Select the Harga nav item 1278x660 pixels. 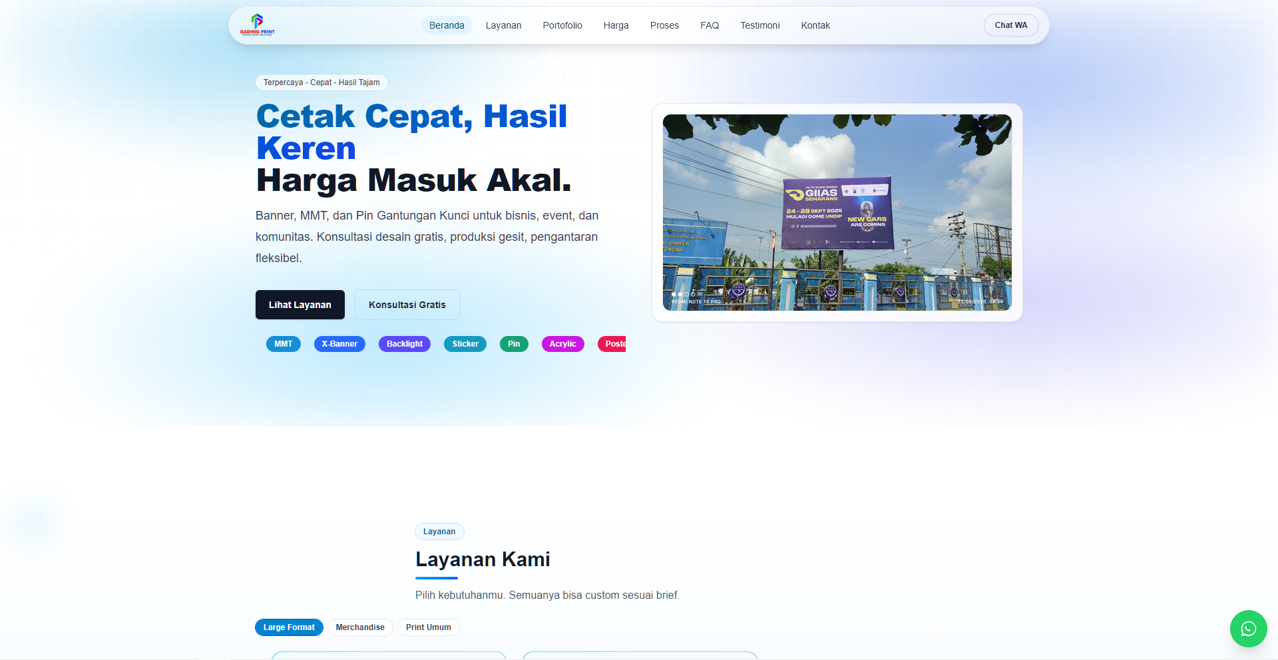616,25
